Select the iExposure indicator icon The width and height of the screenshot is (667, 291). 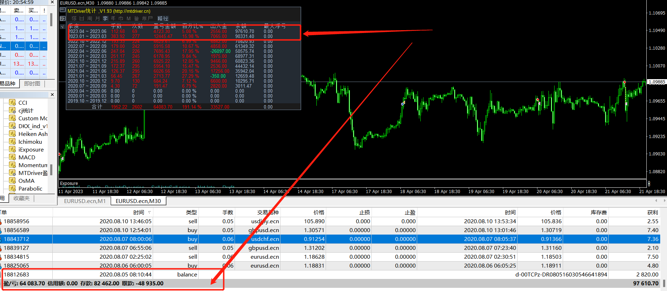pos(12,149)
